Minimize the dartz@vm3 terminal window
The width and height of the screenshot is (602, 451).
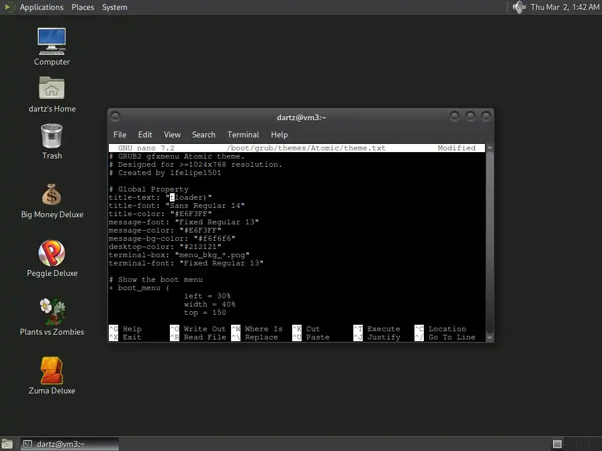(x=454, y=116)
